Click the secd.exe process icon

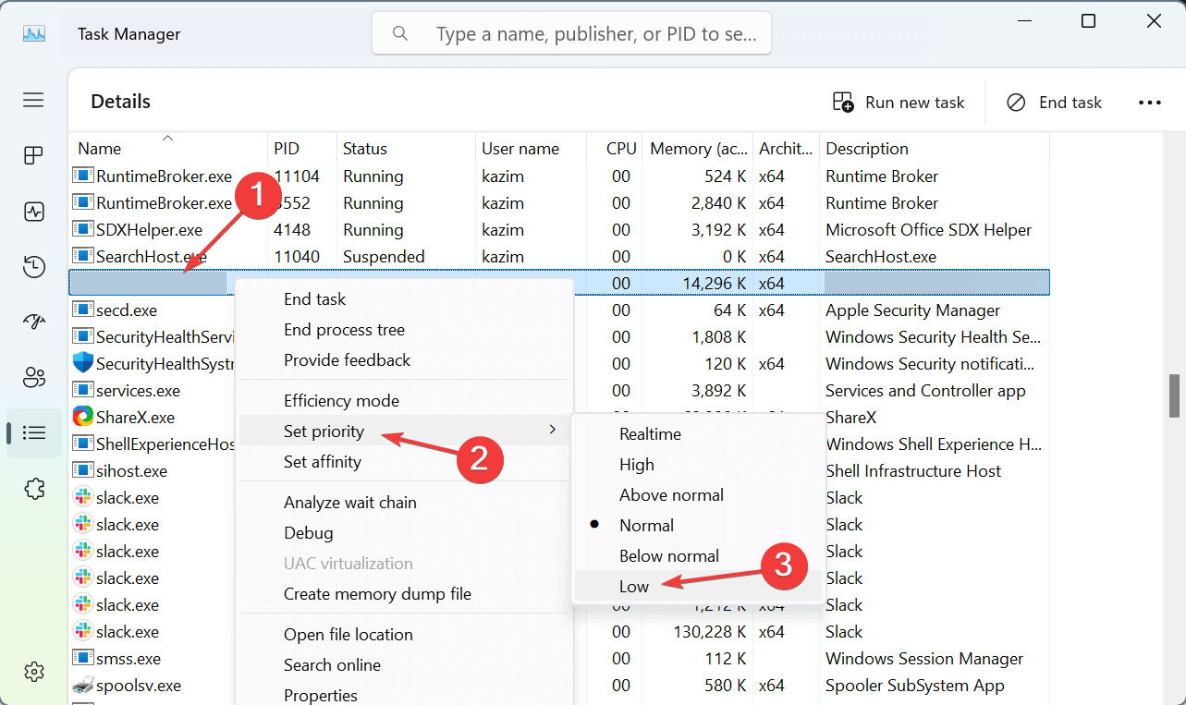tap(83, 310)
